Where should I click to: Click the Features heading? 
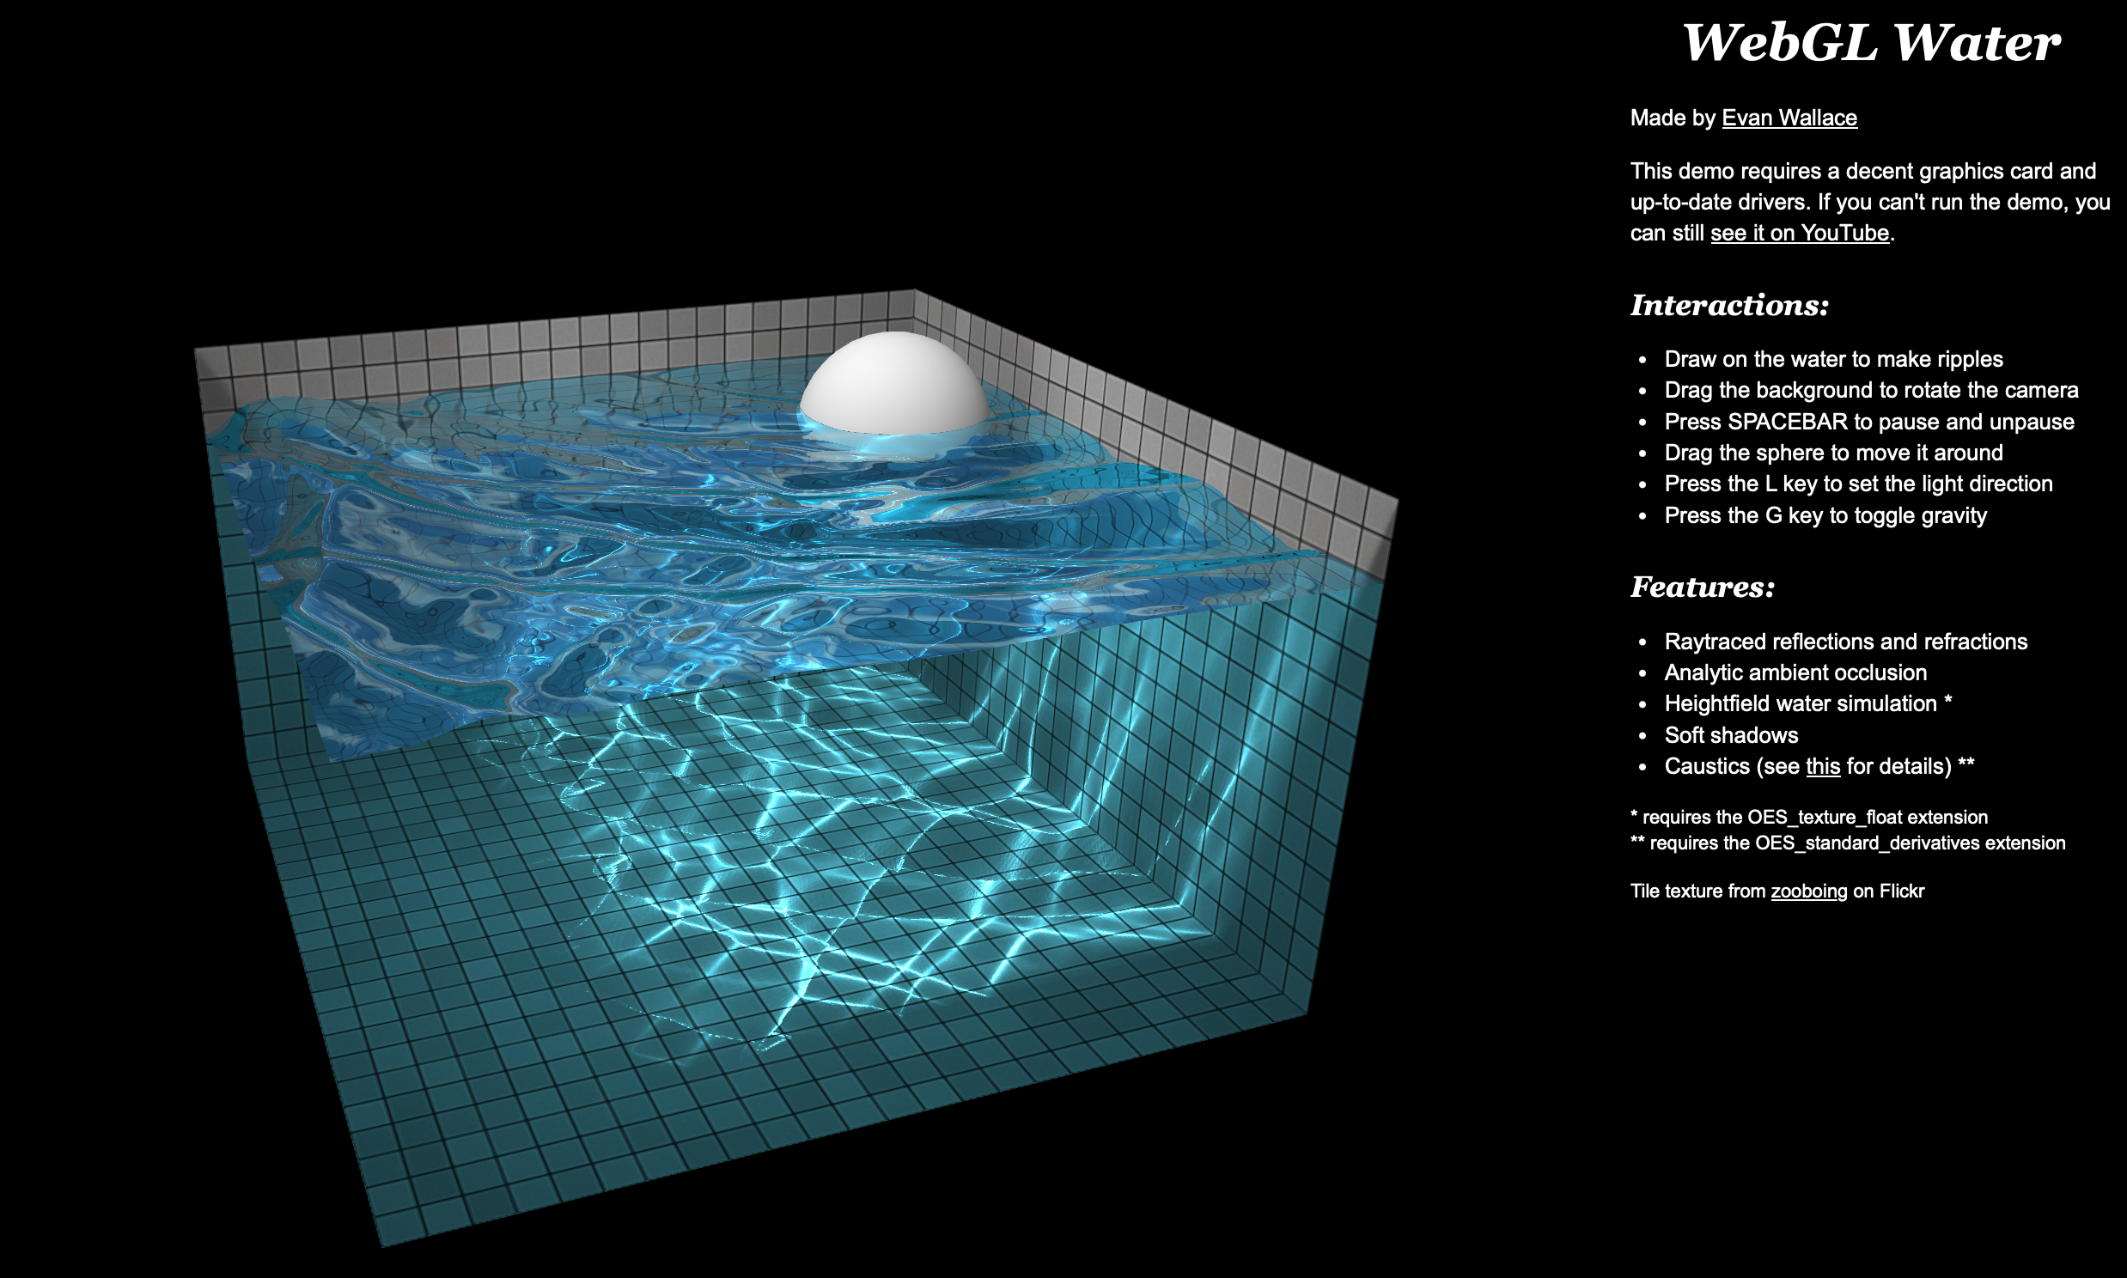pyautogui.click(x=1702, y=587)
